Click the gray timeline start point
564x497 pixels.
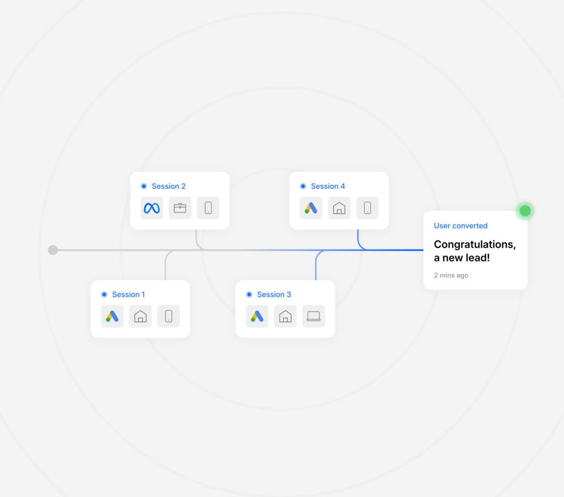53,250
